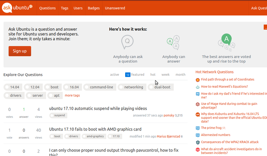Click the suspend tag under first question

coord(58,115)
